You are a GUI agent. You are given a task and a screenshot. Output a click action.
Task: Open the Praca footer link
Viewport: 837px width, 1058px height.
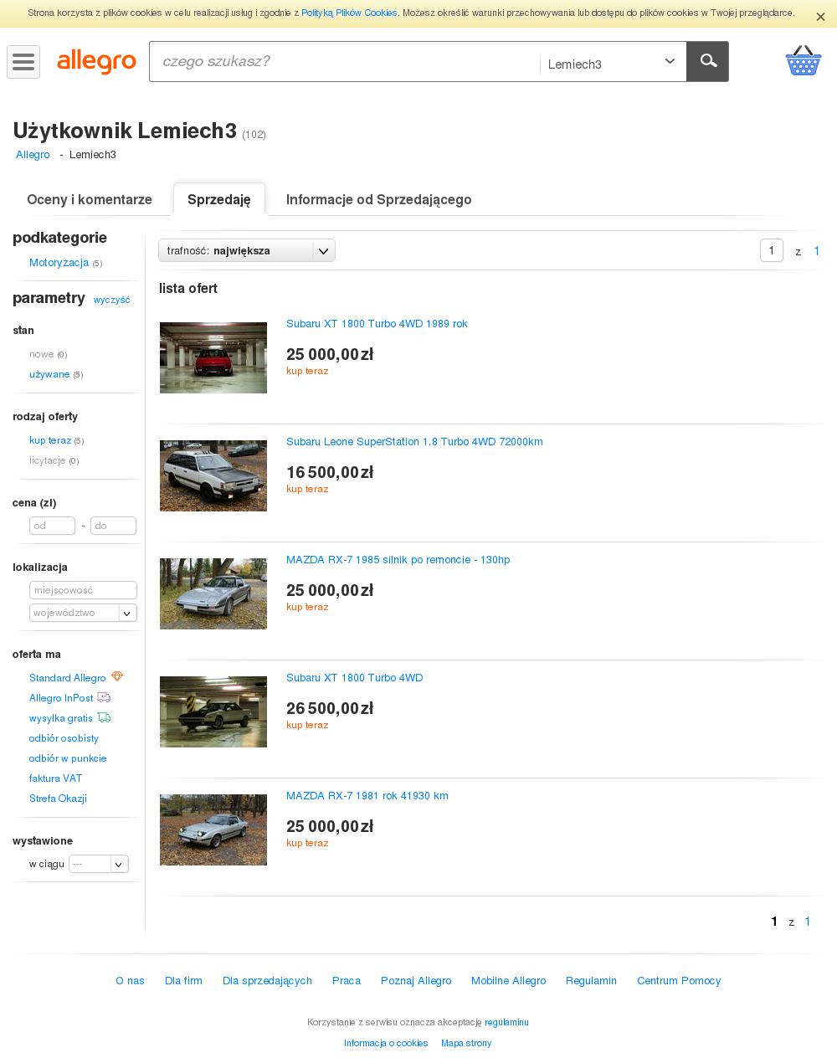click(x=347, y=981)
